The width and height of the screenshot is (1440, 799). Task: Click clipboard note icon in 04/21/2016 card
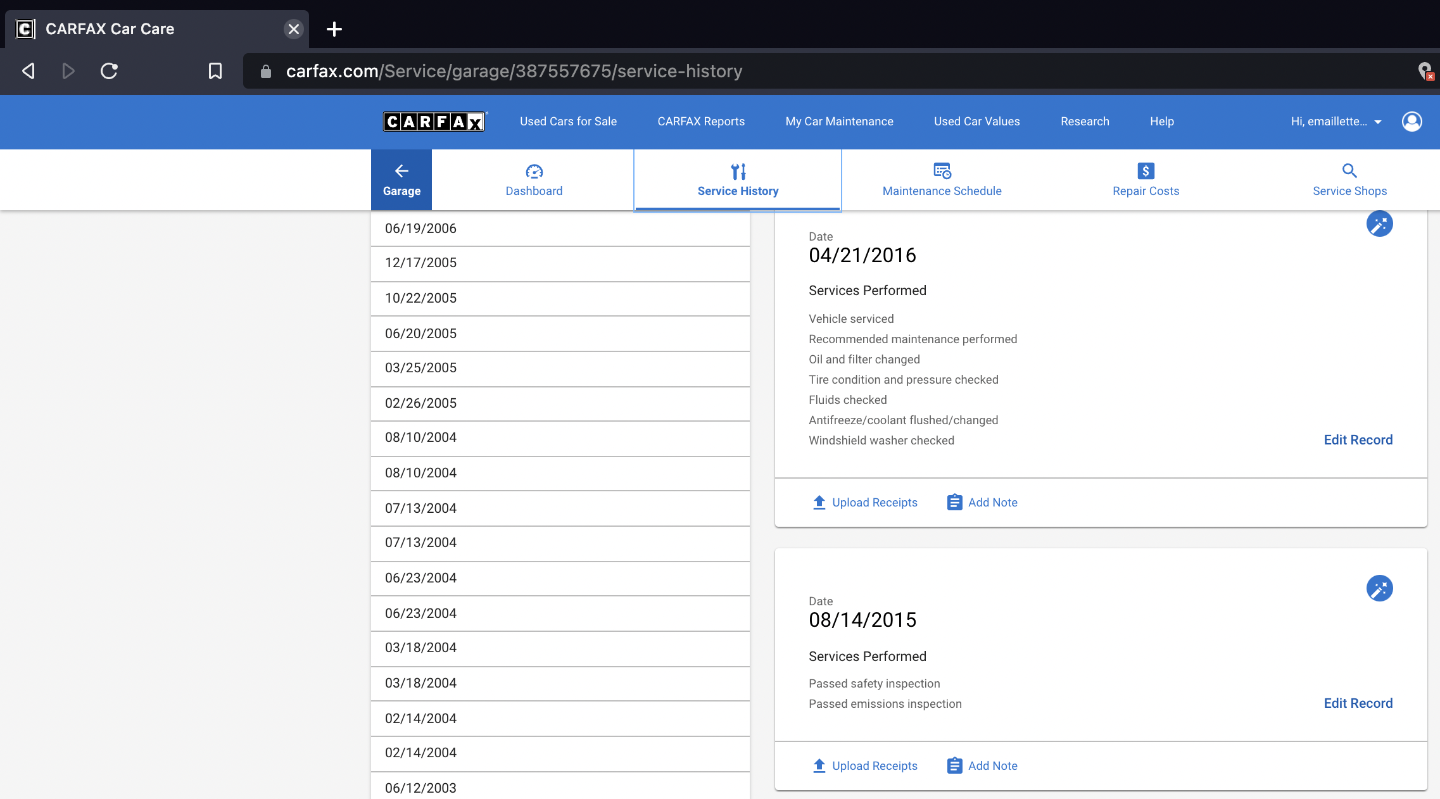pos(954,502)
